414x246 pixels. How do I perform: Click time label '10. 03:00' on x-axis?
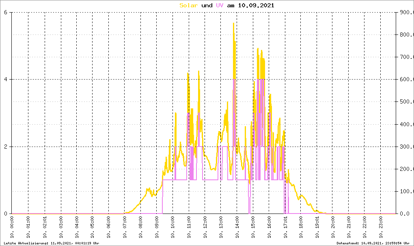click(61, 227)
